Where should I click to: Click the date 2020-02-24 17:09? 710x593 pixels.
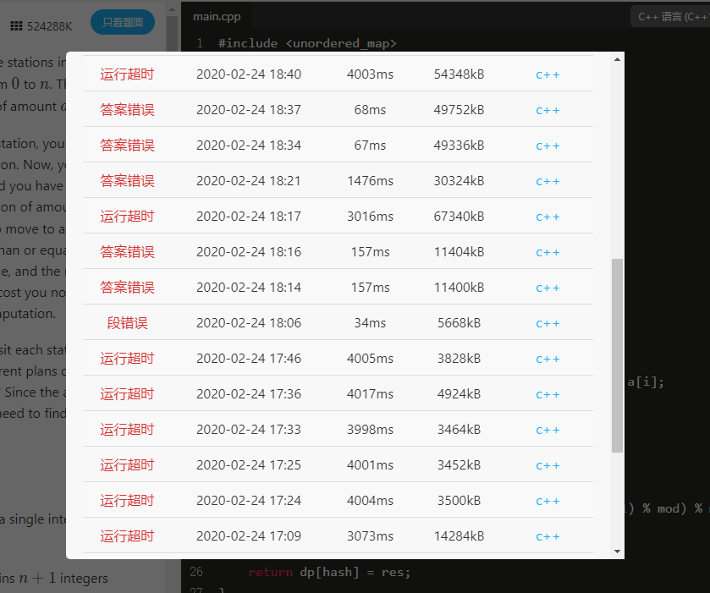(x=249, y=536)
